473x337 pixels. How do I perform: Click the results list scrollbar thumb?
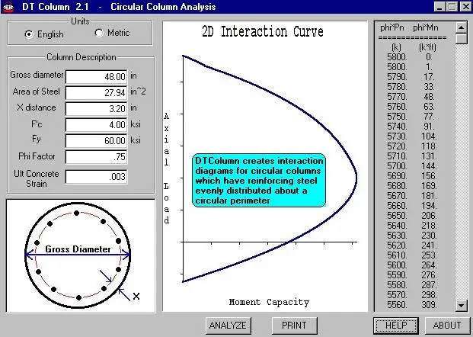(x=462, y=39)
